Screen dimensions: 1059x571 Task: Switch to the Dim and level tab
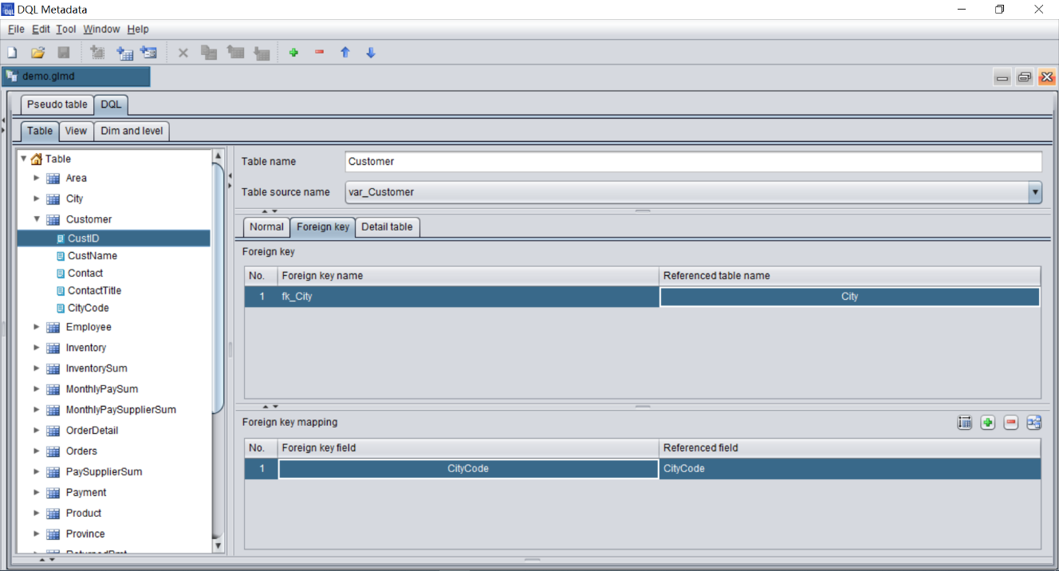click(132, 131)
